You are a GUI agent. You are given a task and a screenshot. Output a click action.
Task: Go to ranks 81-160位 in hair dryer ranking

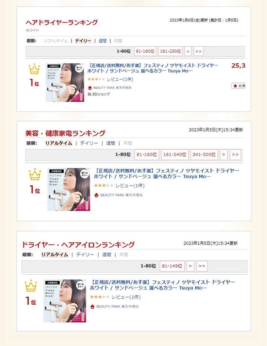point(145,51)
